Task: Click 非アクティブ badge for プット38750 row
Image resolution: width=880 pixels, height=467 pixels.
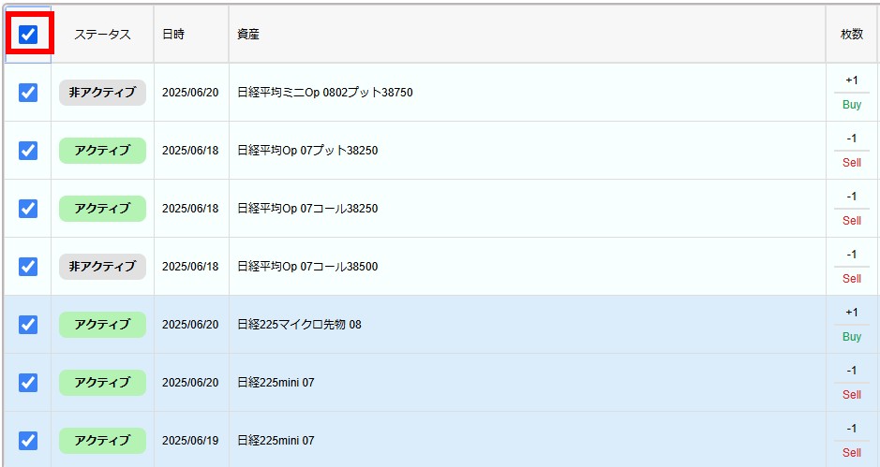Action: (x=102, y=93)
